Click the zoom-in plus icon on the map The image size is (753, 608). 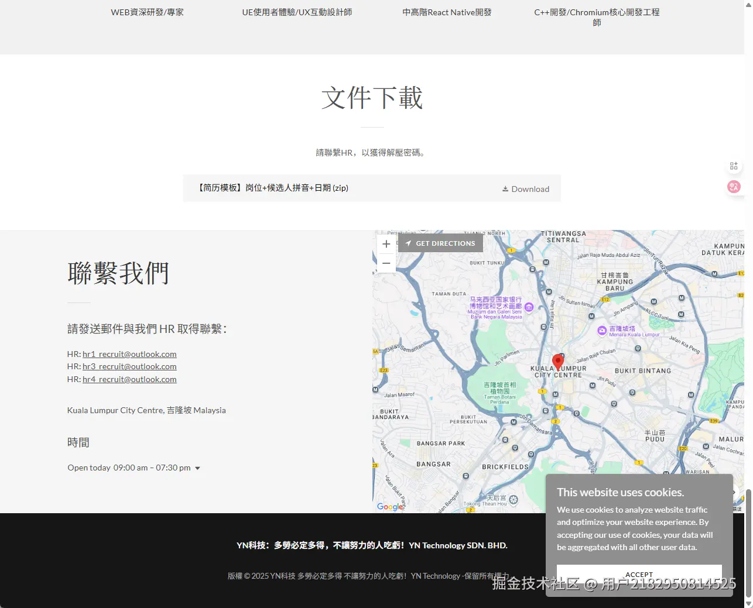coord(386,244)
